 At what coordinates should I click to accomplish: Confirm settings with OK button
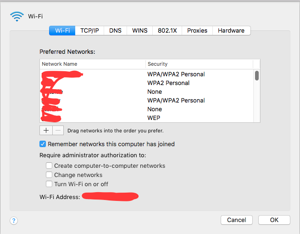point(274,220)
